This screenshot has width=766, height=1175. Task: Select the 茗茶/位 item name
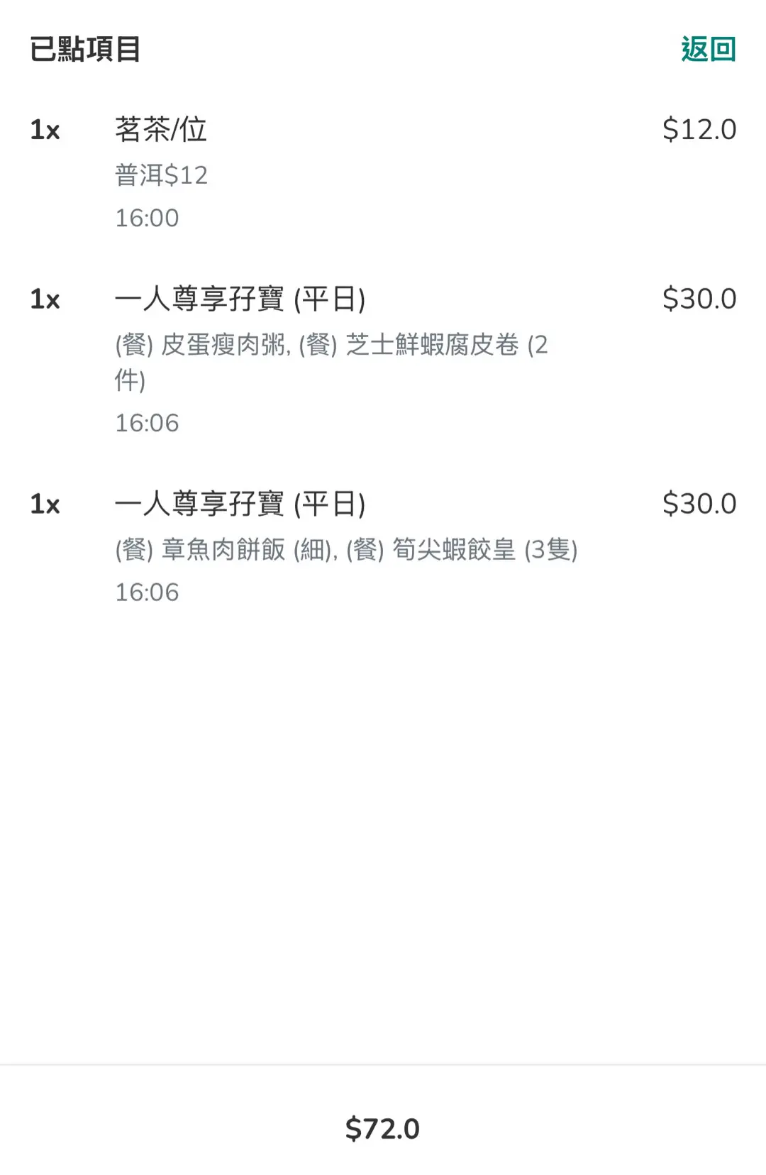coord(160,130)
